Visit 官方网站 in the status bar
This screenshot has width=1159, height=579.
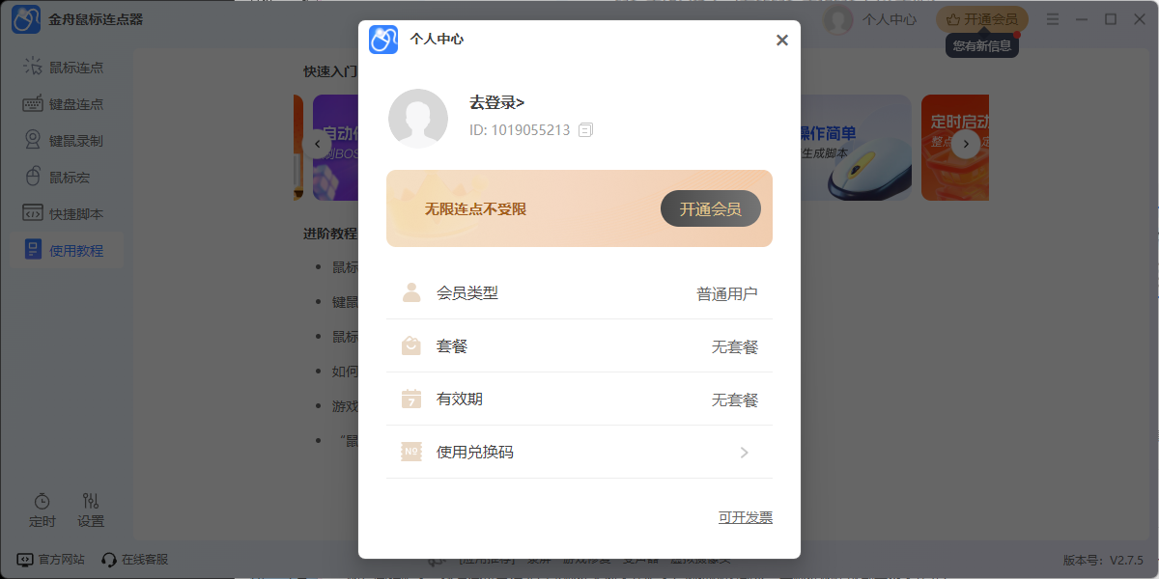tap(52, 559)
